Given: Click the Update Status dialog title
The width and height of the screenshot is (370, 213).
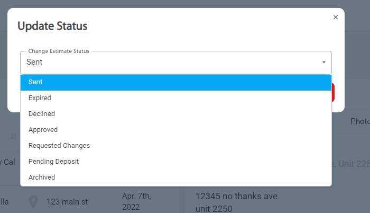Looking at the screenshot, I should click(x=52, y=26).
